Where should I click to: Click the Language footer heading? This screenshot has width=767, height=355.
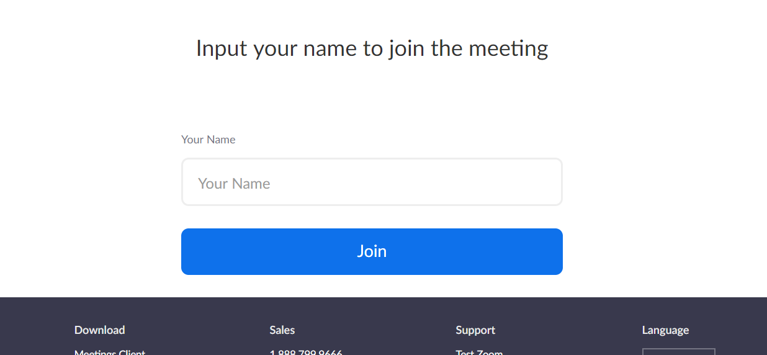(x=665, y=330)
